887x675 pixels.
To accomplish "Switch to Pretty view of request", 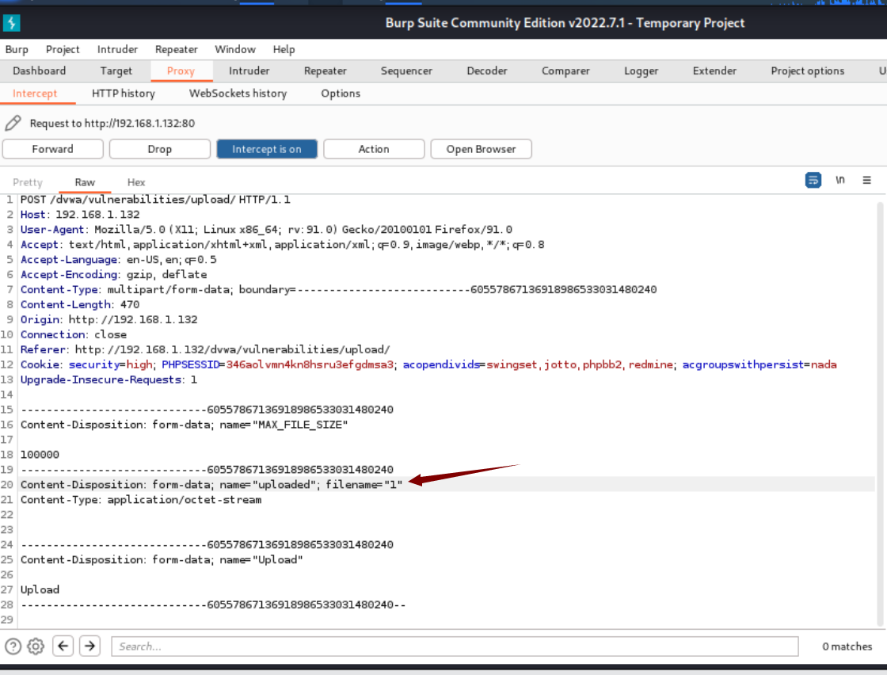I will click(28, 182).
